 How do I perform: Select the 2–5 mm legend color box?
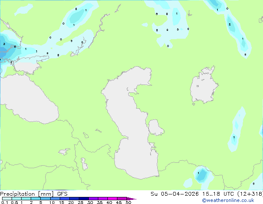[x=36, y=199]
